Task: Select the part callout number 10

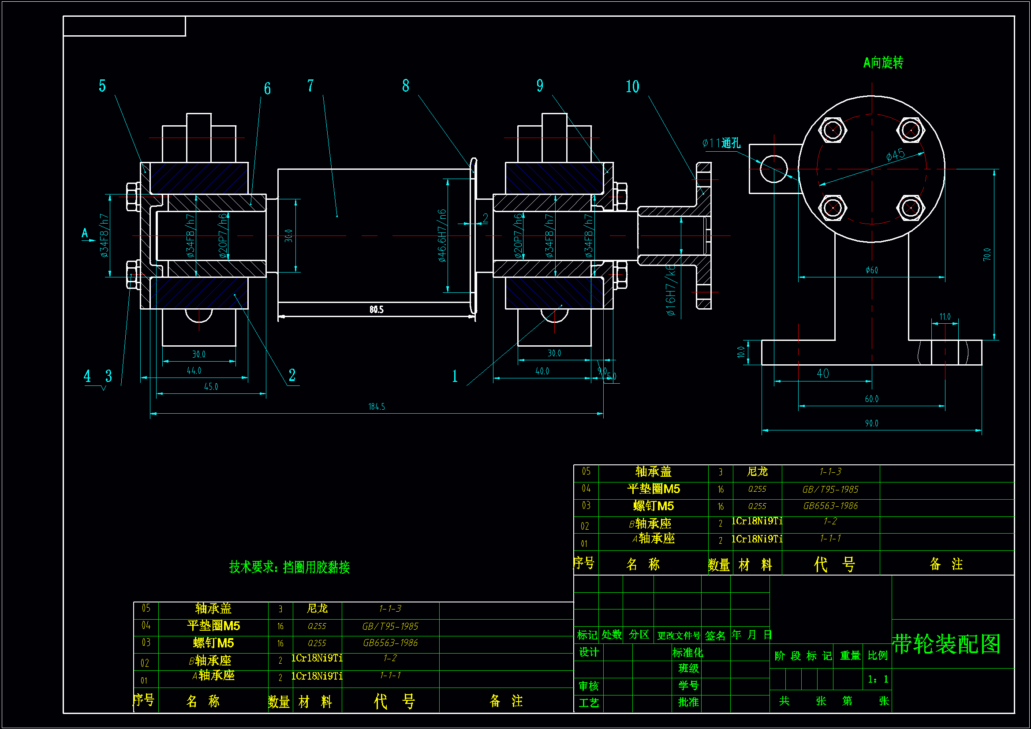Action: pyautogui.click(x=632, y=87)
